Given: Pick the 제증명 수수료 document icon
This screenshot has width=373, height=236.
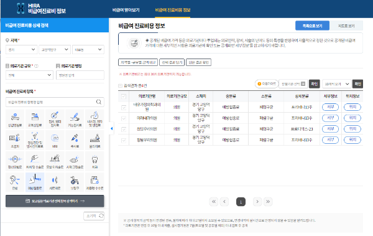Looking at the screenshot, I should click(94, 182).
